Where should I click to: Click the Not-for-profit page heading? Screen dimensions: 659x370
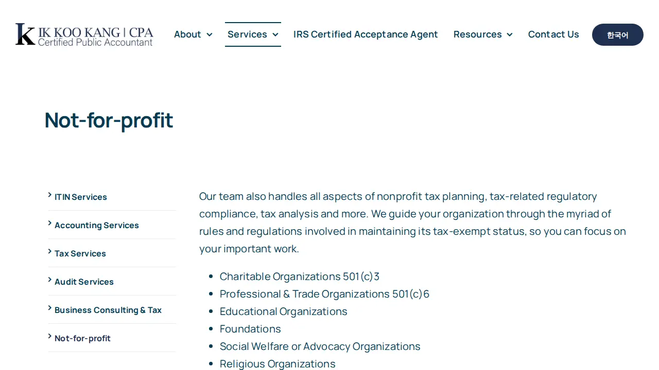point(109,120)
